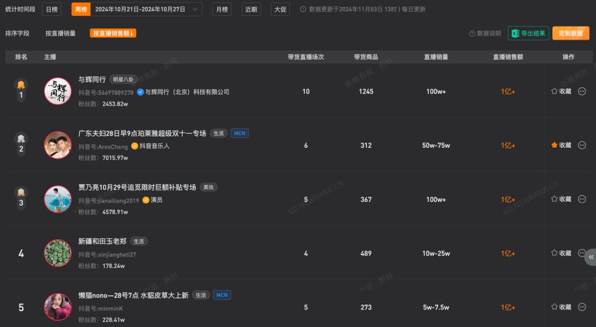Click the more options icon for 与辉同行

[x=582, y=92]
